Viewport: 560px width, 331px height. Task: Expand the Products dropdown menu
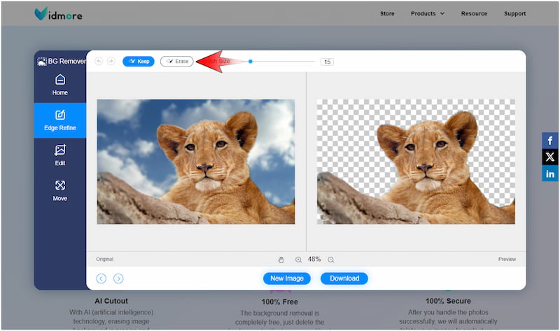coord(427,13)
